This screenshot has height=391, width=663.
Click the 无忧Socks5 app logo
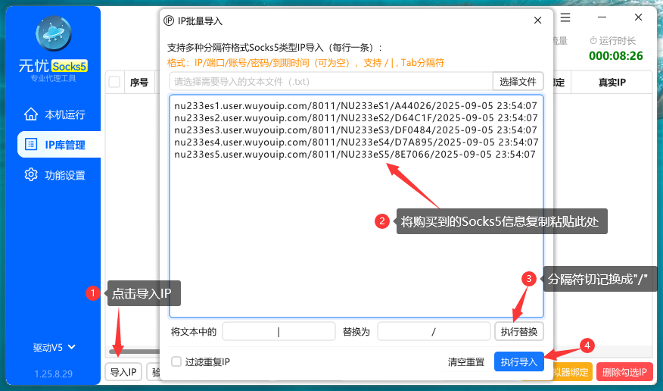[x=54, y=35]
